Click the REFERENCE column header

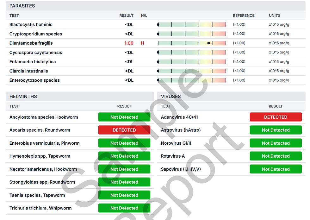pyautogui.click(x=244, y=16)
